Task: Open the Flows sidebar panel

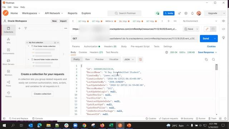Action: pyautogui.click(x=8, y=83)
